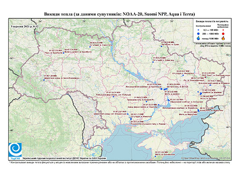239x169 pixels.
Task: Click the 200 — 1000 MW legend label
Action: pyautogui.click(x=211, y=34)
